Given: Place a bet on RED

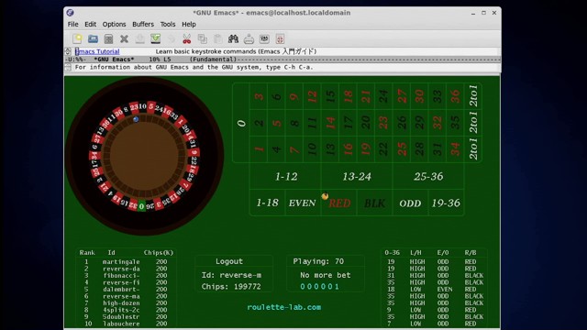Looking at the screenshot, I should [338, 203].
